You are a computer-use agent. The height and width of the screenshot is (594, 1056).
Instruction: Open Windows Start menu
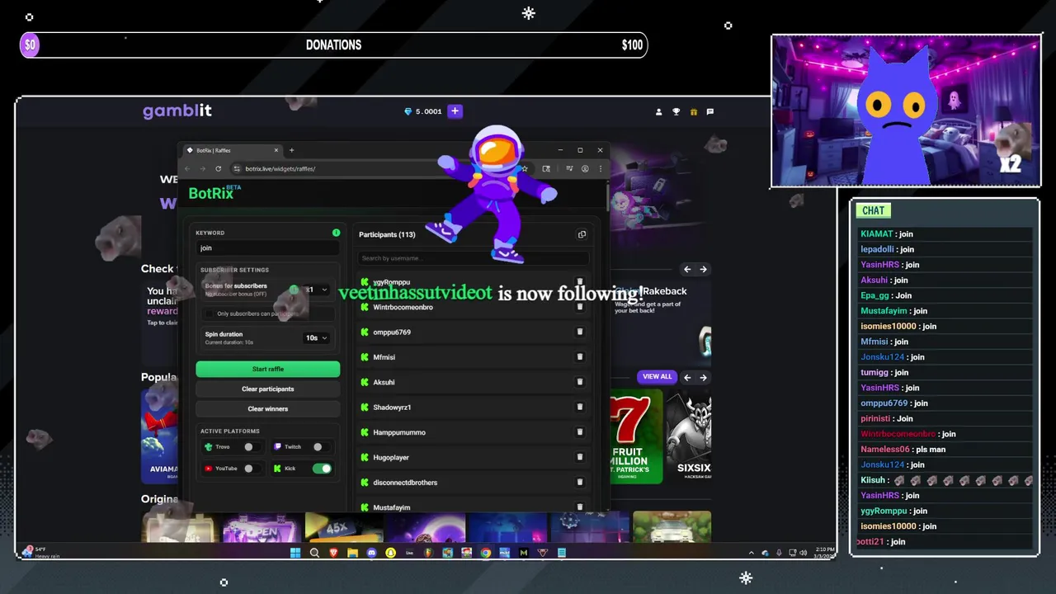pyautogui.click(x=295, y=553)
